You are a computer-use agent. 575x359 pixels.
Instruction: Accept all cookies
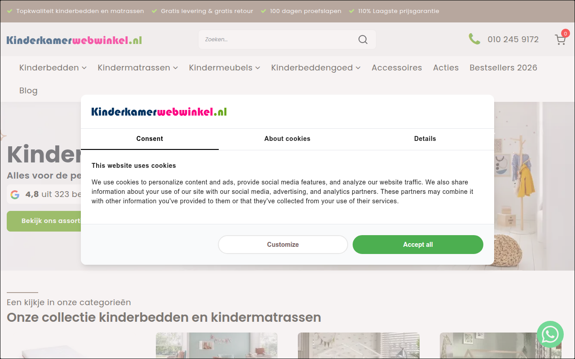click(418, 245)
